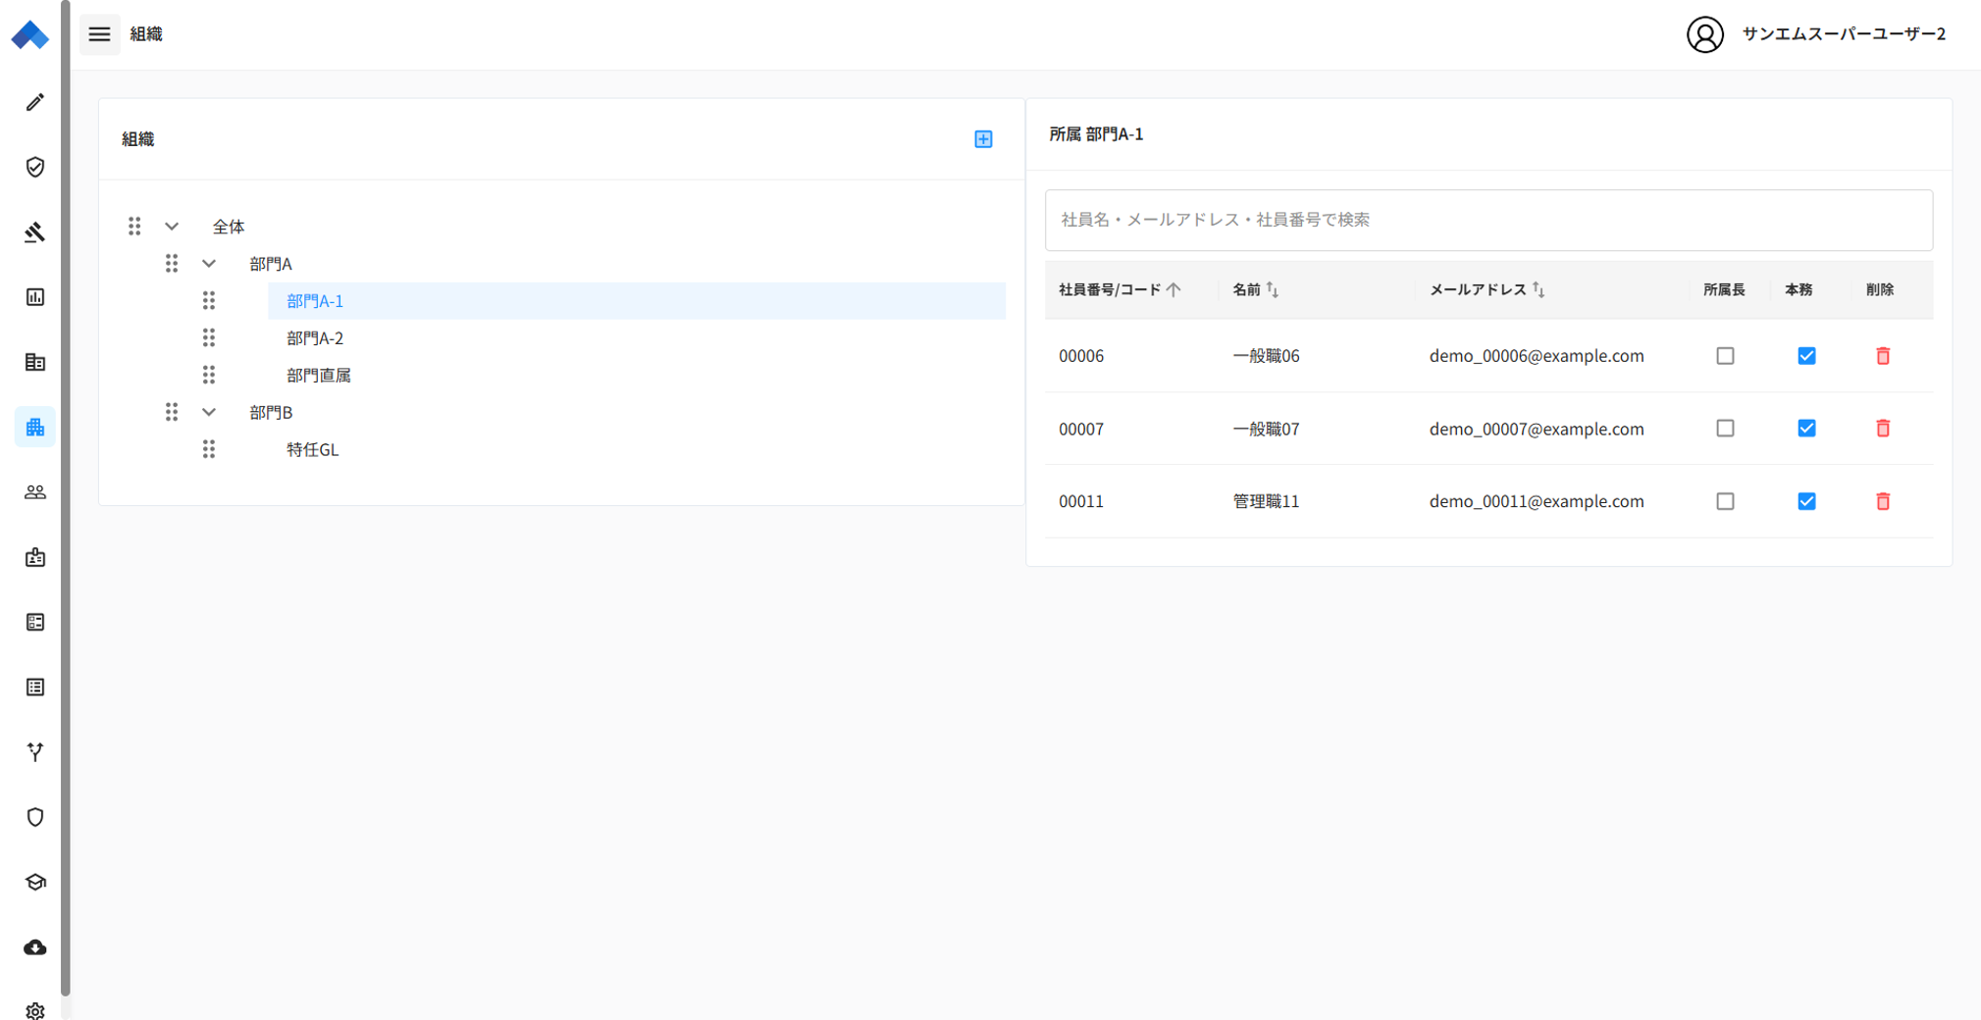Click email demo_00011@example.com

click(x=1537, y=501)
